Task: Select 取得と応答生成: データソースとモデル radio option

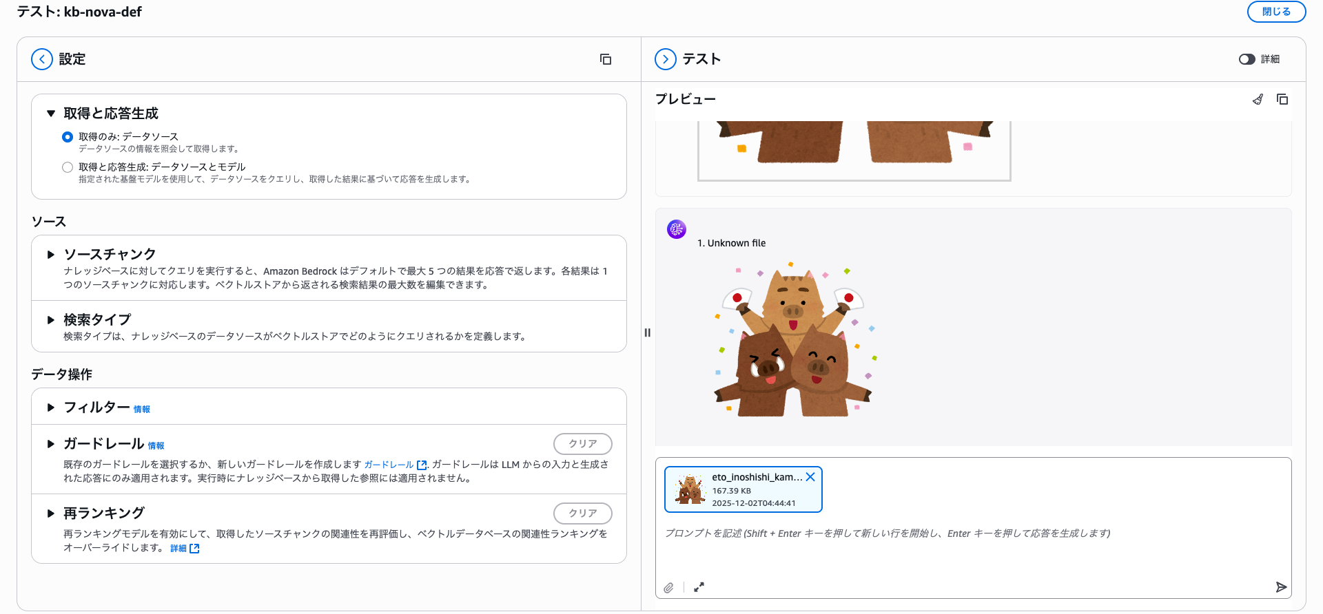Action: click(x=68, y=167)
